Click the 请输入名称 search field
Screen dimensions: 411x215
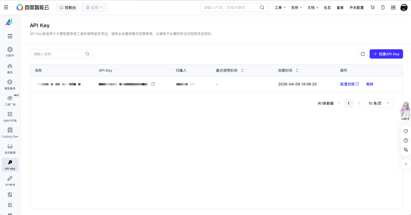pos(57,54)
